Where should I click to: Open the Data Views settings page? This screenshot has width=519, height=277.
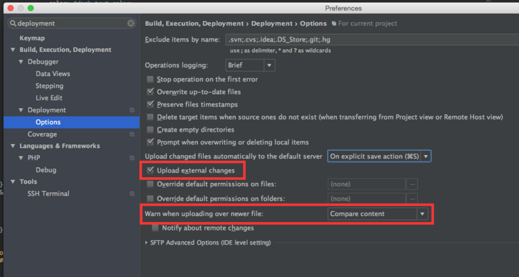click(x=53, y=74)
